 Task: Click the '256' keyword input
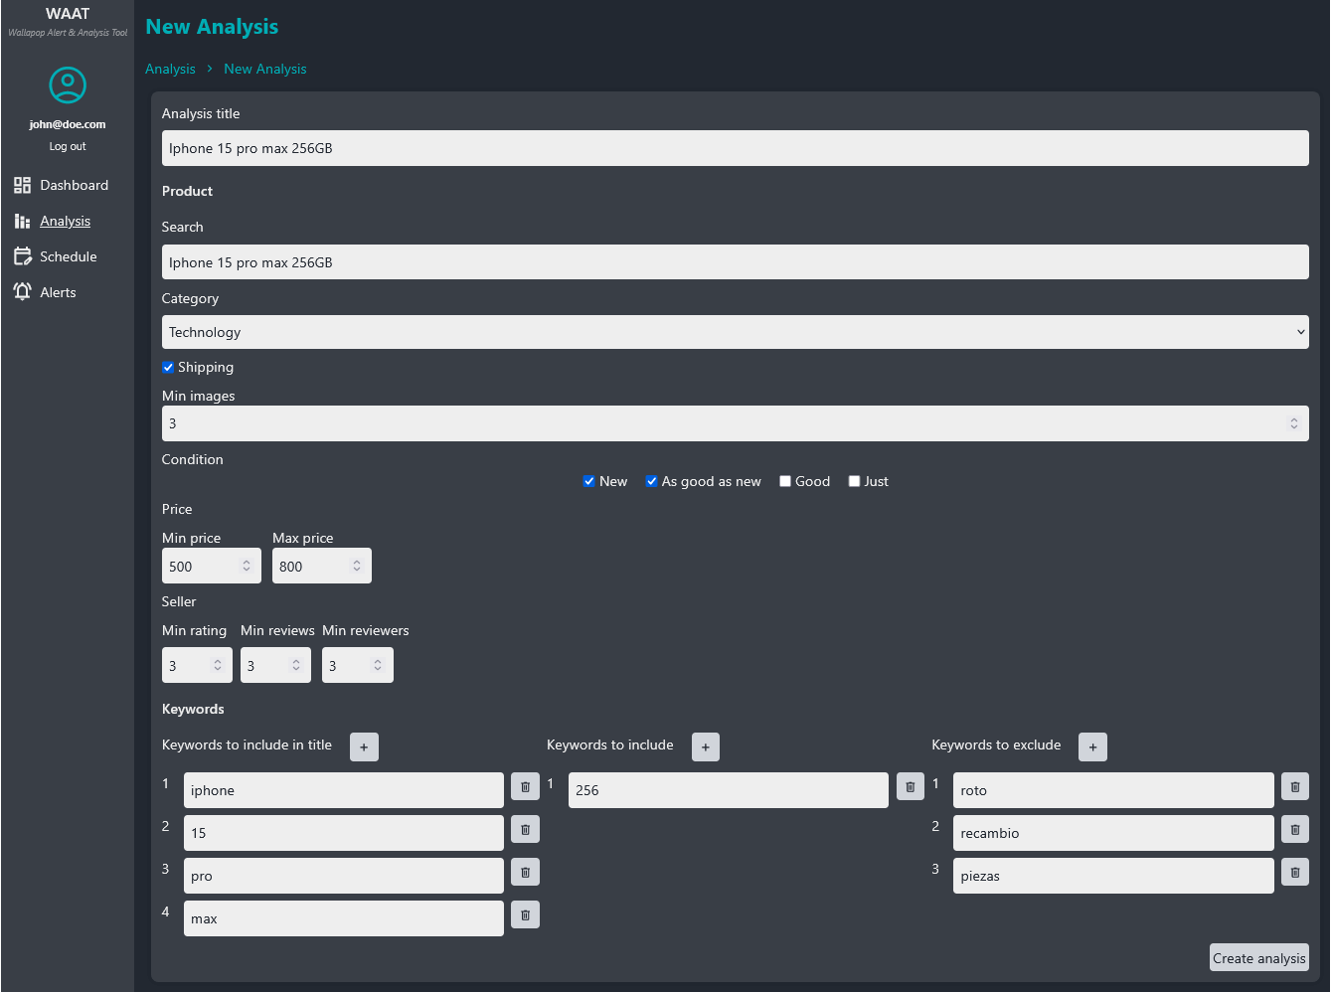click(x=729, y=790)
